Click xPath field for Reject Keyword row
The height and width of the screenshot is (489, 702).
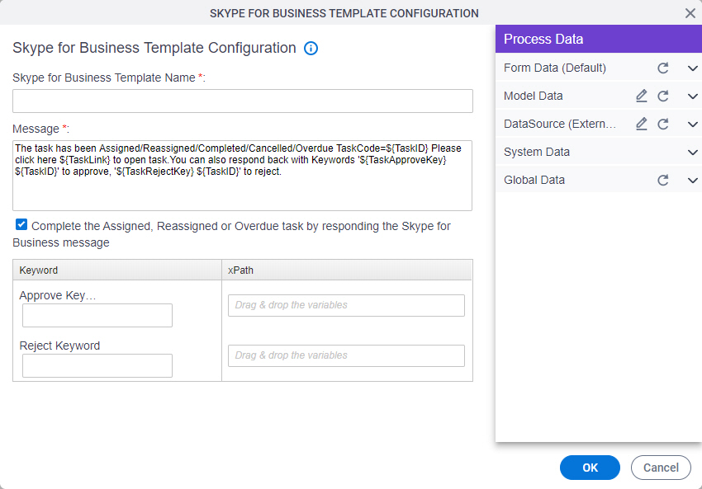(346, 355)
